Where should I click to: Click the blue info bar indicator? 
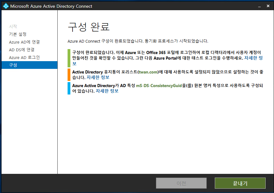[x=69, y=88]
